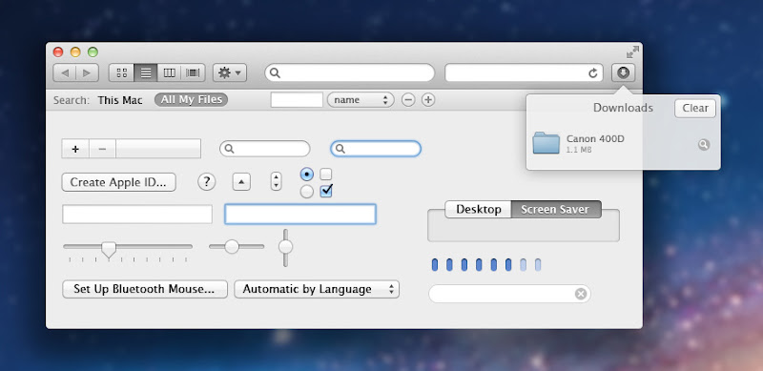Click Create Apple ID button
The height and width of the screenshot is (371, 763).
118,182
